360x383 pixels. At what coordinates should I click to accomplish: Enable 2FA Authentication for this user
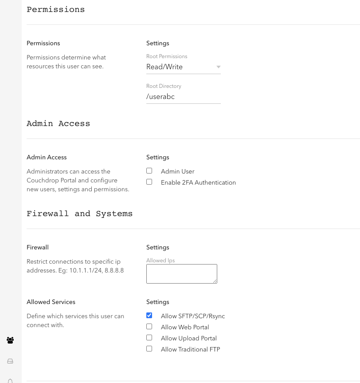tap(149, 182)
